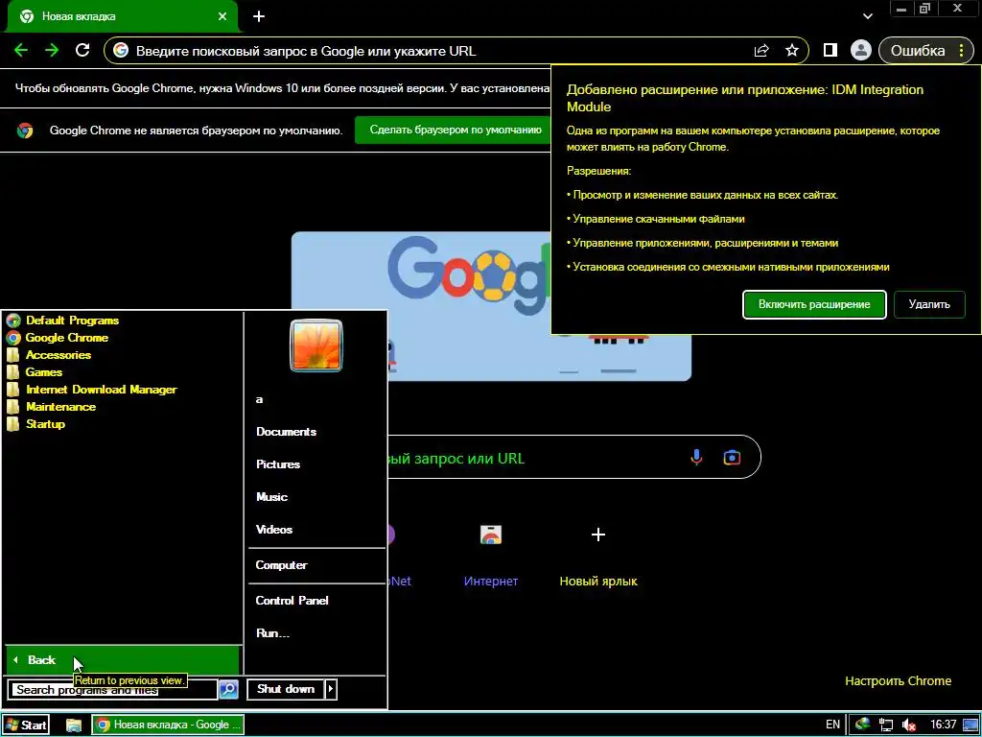Viewport: 982px width, 737px height.
Task: Click Сделать браузером по умолчанию button
Action: pyautogui.click(x=456, y=130)
